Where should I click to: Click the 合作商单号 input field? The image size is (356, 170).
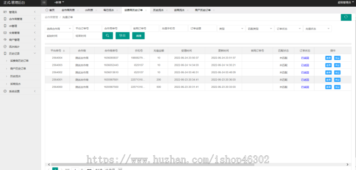[x=116, y=28]
